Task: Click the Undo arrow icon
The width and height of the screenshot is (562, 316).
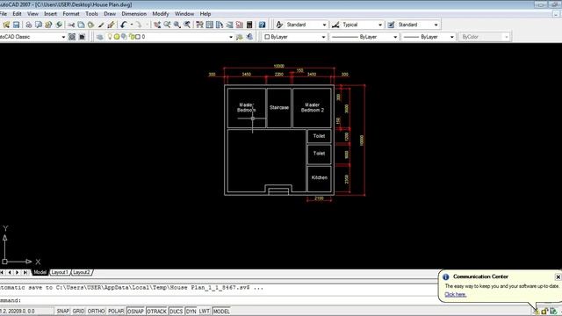Action: pyautogui.click(x=124, y=25)
